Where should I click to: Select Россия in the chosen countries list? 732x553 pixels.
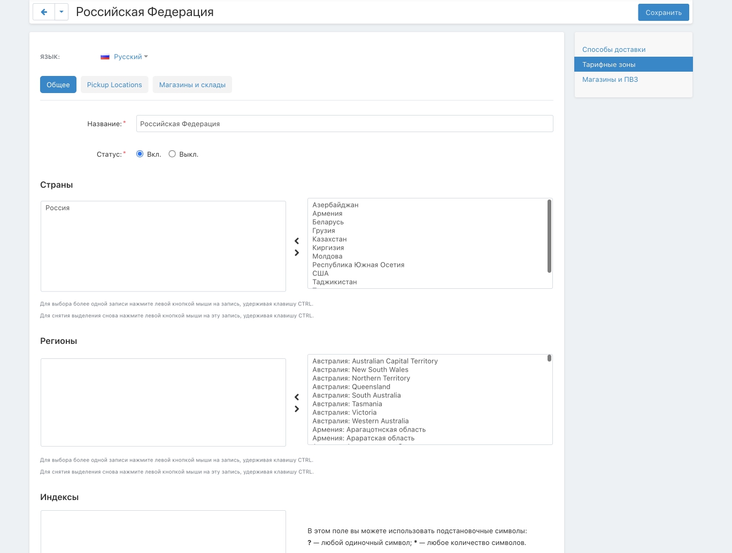point(58,208)
